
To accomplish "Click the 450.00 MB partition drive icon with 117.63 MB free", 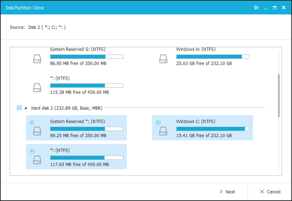I will (x=37, y=160).
